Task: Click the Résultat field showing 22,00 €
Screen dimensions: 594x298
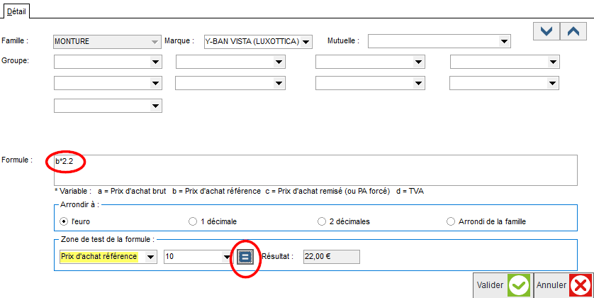Action: [x=332, y=257]
